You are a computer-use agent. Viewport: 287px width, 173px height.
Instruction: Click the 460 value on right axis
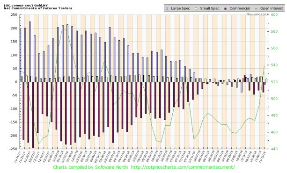(274, 132)
